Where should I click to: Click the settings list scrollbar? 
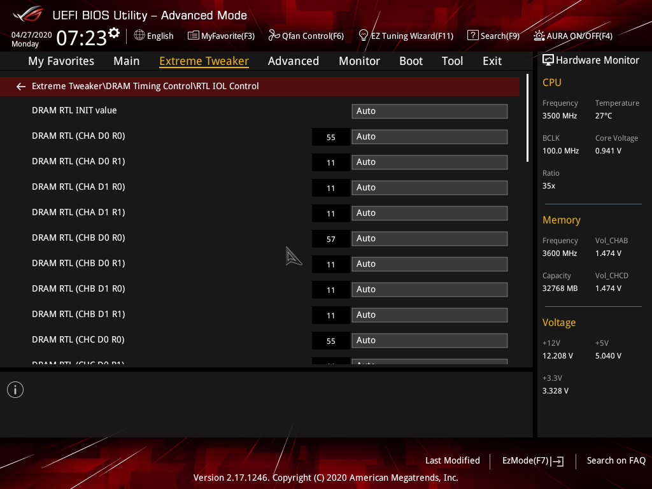coord(527,118)
